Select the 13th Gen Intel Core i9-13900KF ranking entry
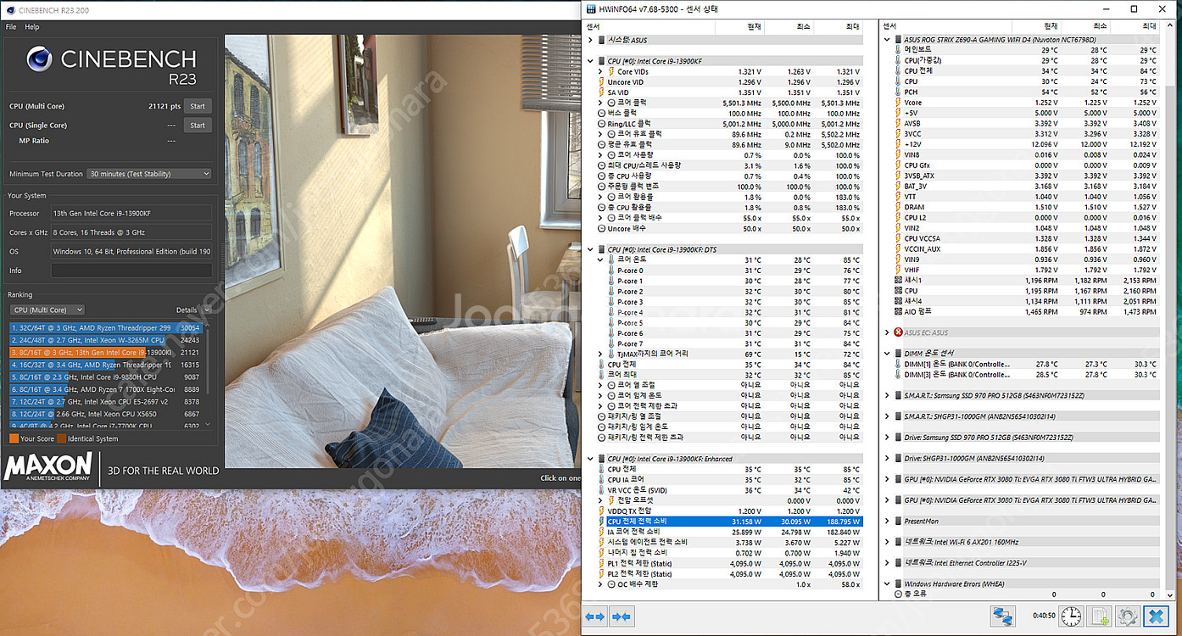The image size is (1182, 636). 107,352
